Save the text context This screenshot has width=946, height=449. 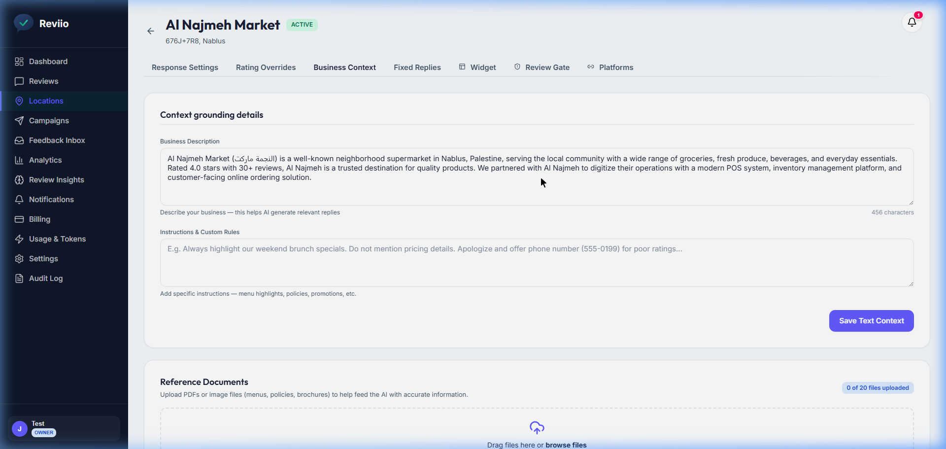872,321
